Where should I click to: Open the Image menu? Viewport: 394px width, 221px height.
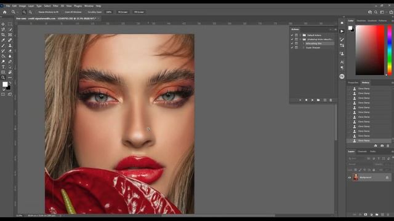click(22, 6)
